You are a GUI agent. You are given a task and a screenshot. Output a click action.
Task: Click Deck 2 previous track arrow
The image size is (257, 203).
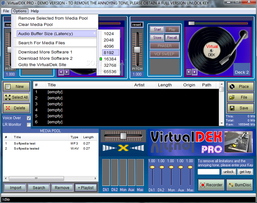pyautogui.click(x=189, y=72)
